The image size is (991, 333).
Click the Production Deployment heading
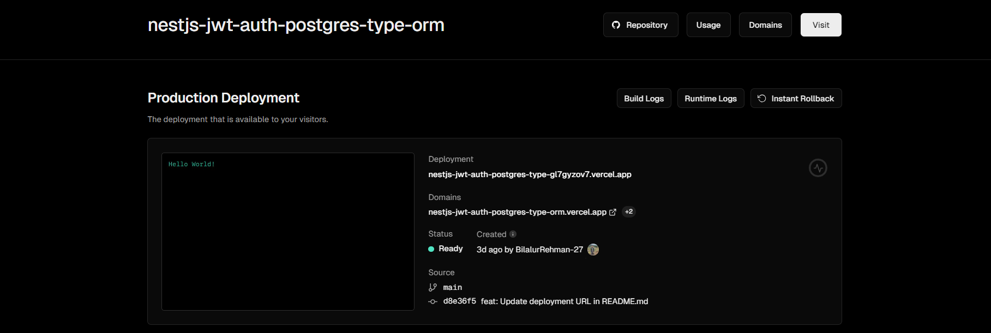[224, 98]
